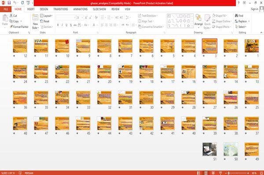264x175 pixels.
Task: Click the New Slide button
Action: pyautogui.click(x=35, y=22)
